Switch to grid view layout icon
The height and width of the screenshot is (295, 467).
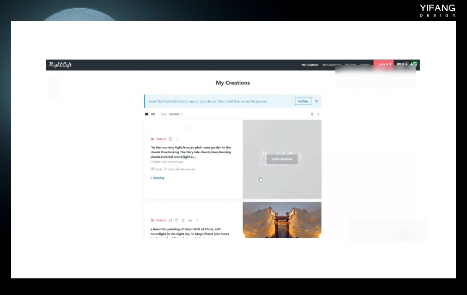click(x=153, y=114)
